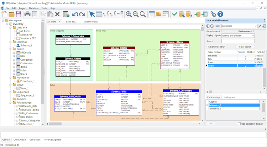Click the plain magnifier zoom-fit icon

[143, 14]
